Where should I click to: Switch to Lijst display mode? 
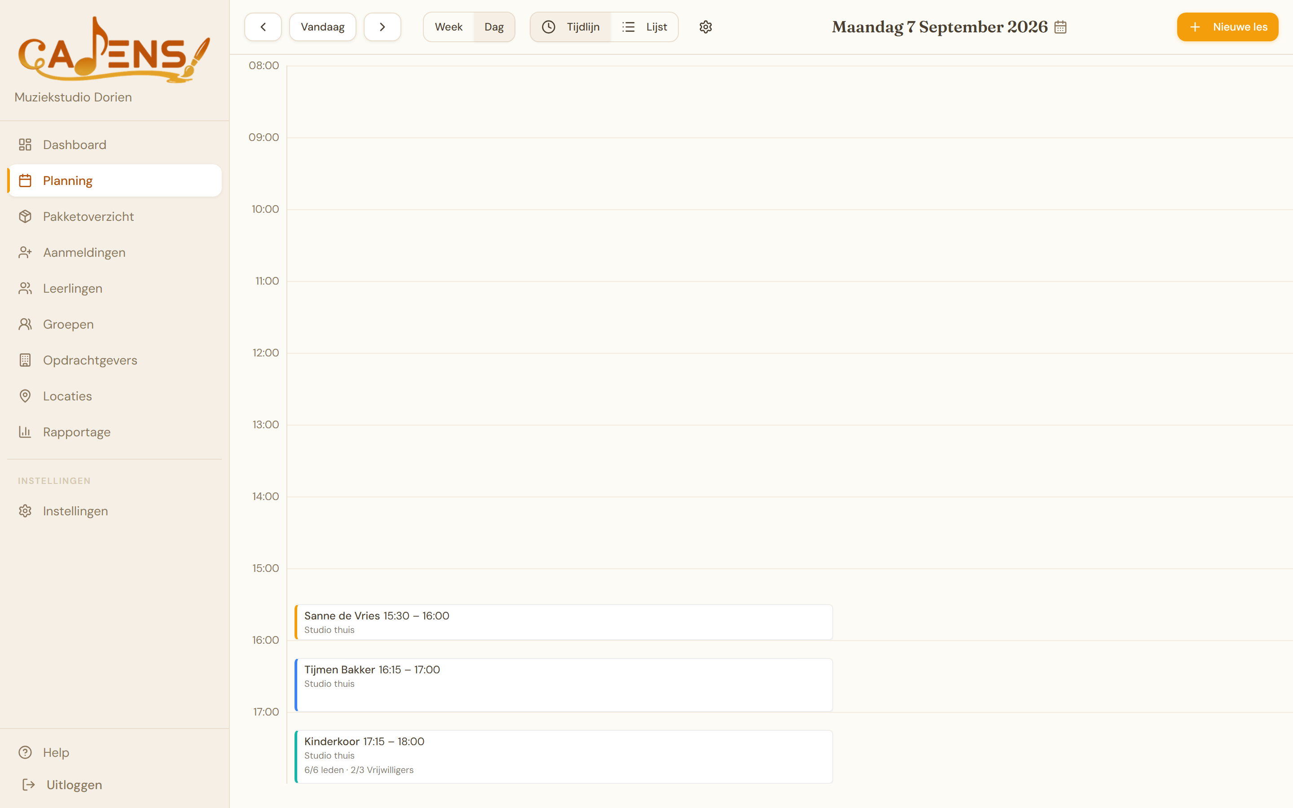click(644, 27)
